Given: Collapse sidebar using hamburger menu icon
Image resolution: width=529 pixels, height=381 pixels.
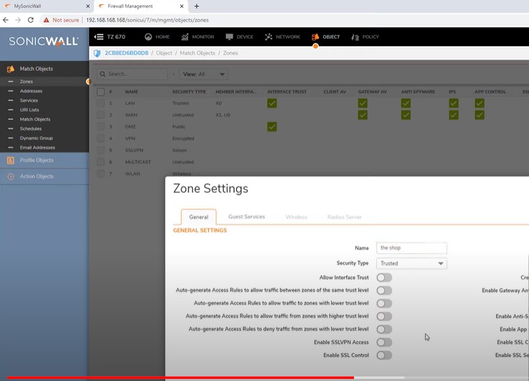Looking at the screenshot, I should pyautogui.click(x=99, y=37).
